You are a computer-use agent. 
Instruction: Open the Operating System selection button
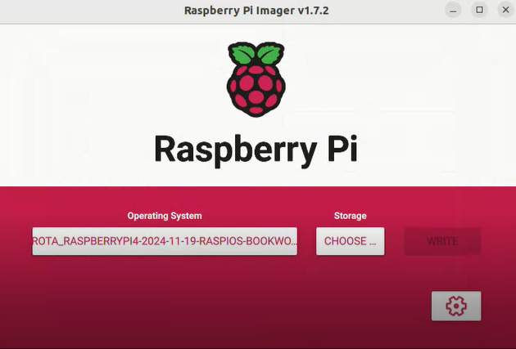(165, 241)
